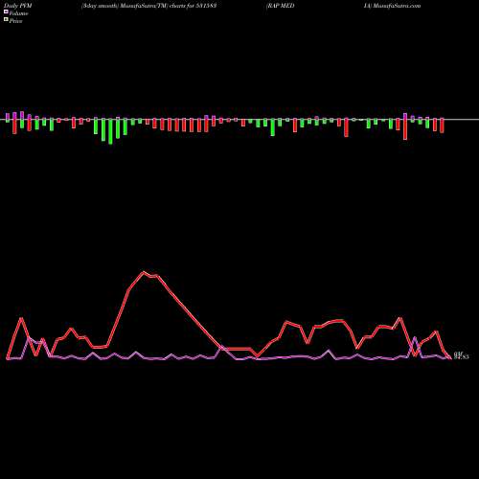The width and height of the screenshot is (479, 479).
Task: Click the 'Volume' legend label
Action: pos(18,13)
